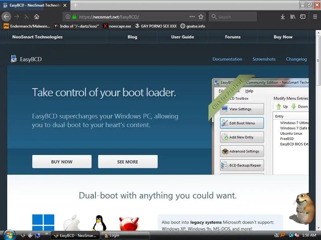321x240 pixels.
Task: Switch to Login taskbar window
Action: (125, 236)
